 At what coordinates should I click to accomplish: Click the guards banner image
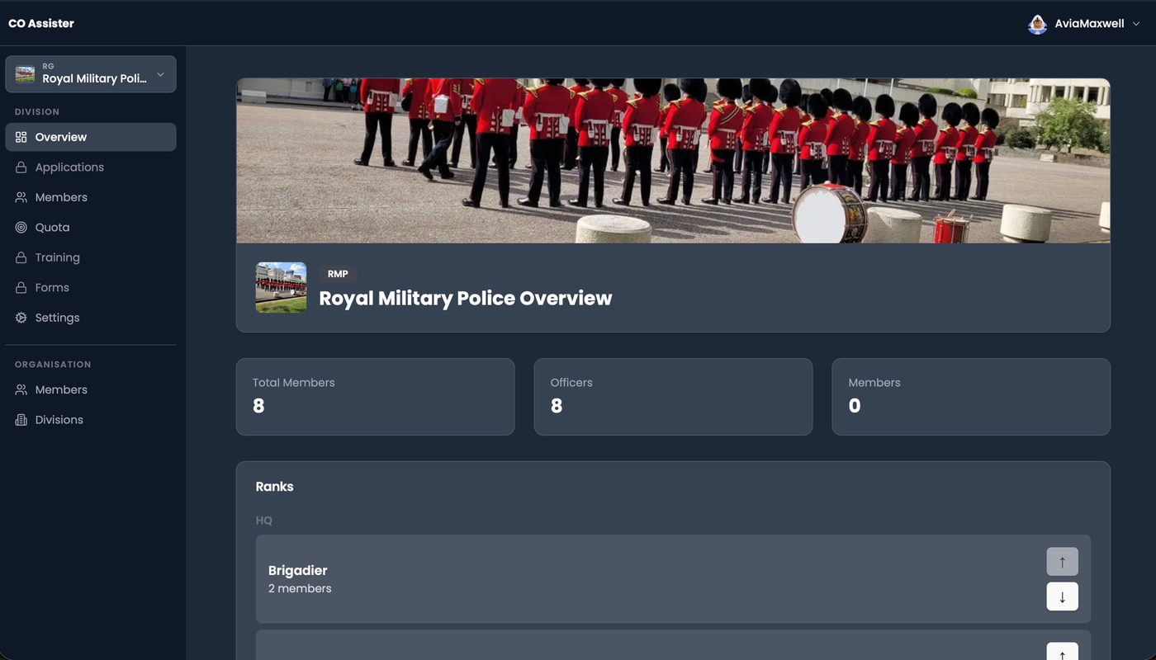(673, 161)
